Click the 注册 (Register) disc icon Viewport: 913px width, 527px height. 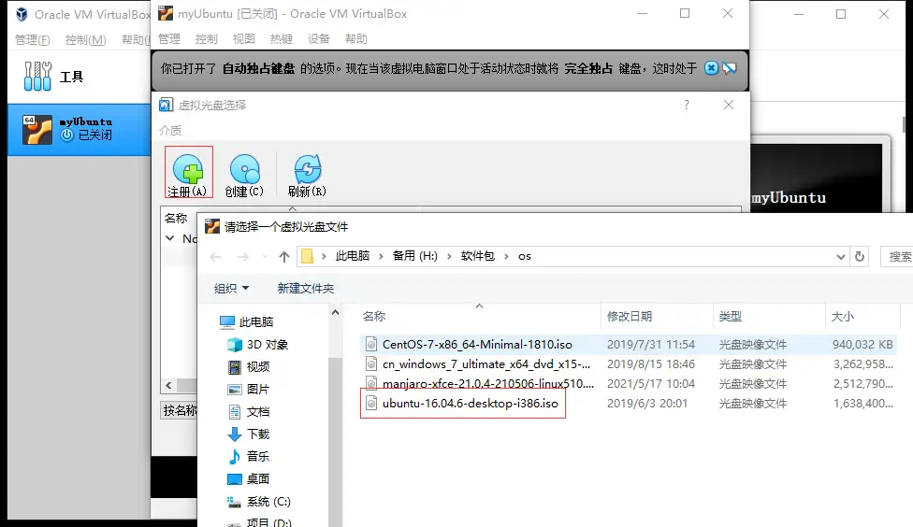tap(188, 170)
